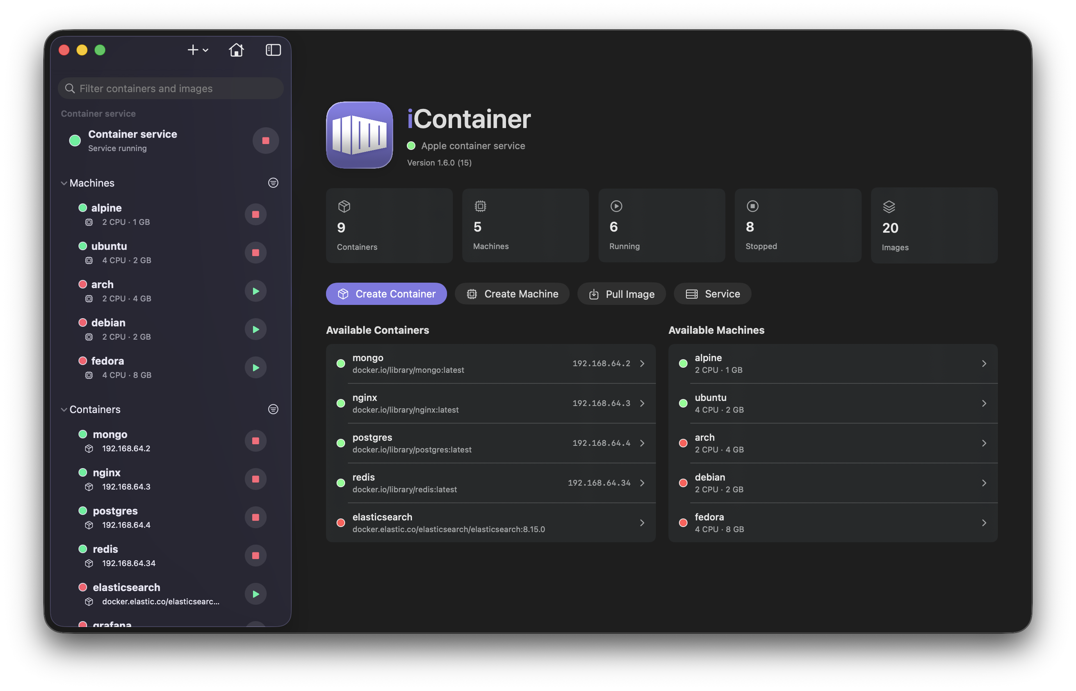Open mongo row chevron in Available Containers

coord(642,363)
